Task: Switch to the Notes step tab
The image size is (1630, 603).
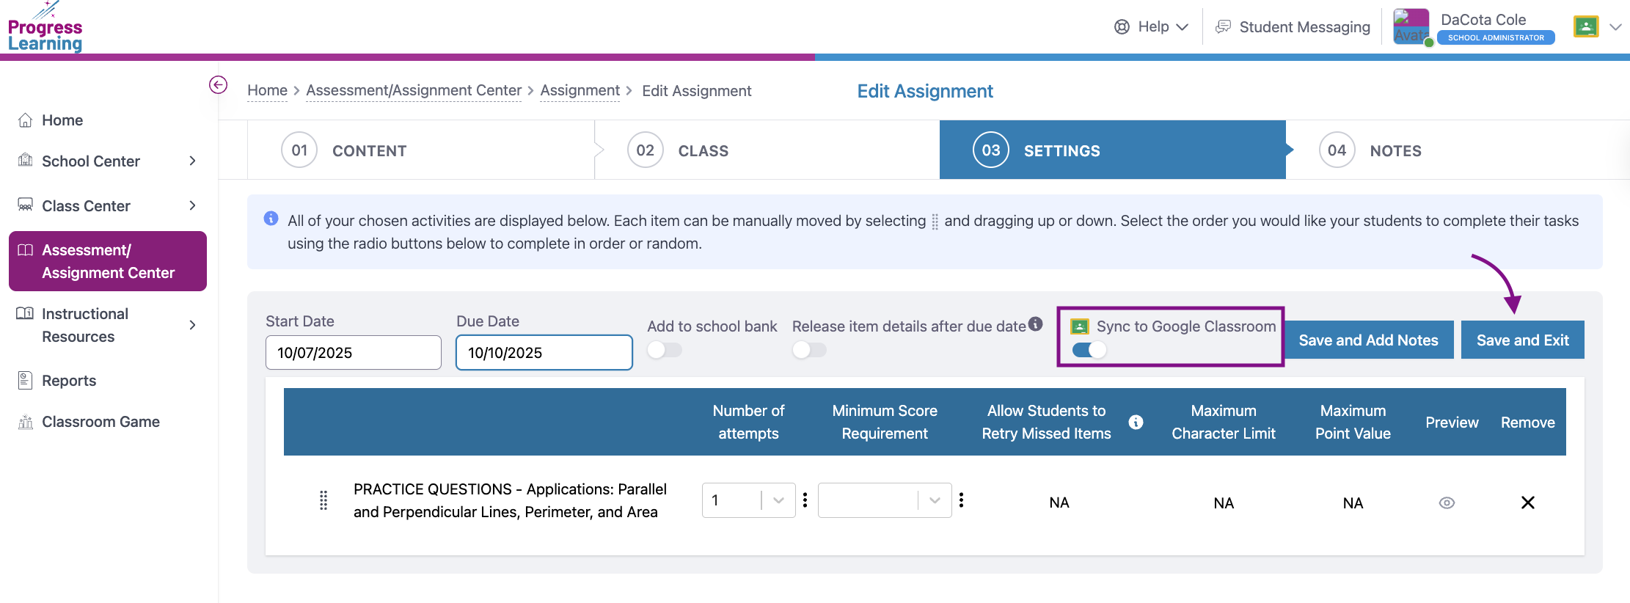Action: [1395, 150]
